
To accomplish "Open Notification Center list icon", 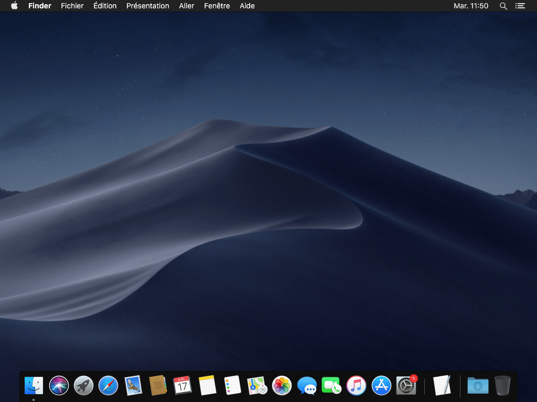I will click(520, 6).
